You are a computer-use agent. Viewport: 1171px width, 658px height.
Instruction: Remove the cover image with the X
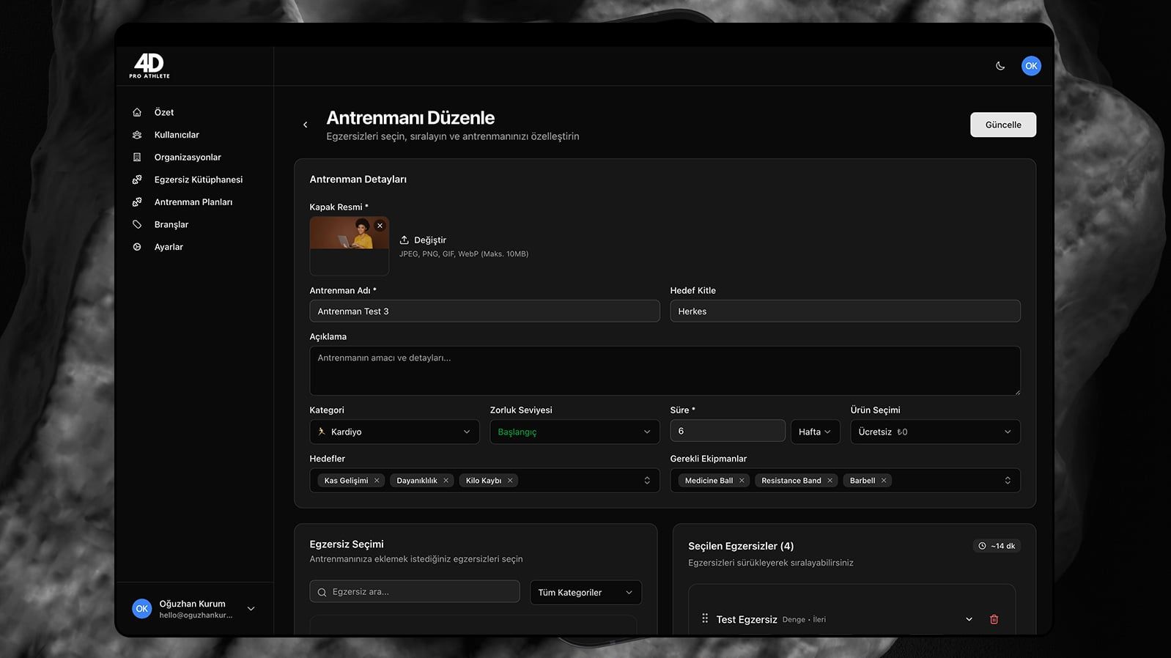[x=380, y=226]
